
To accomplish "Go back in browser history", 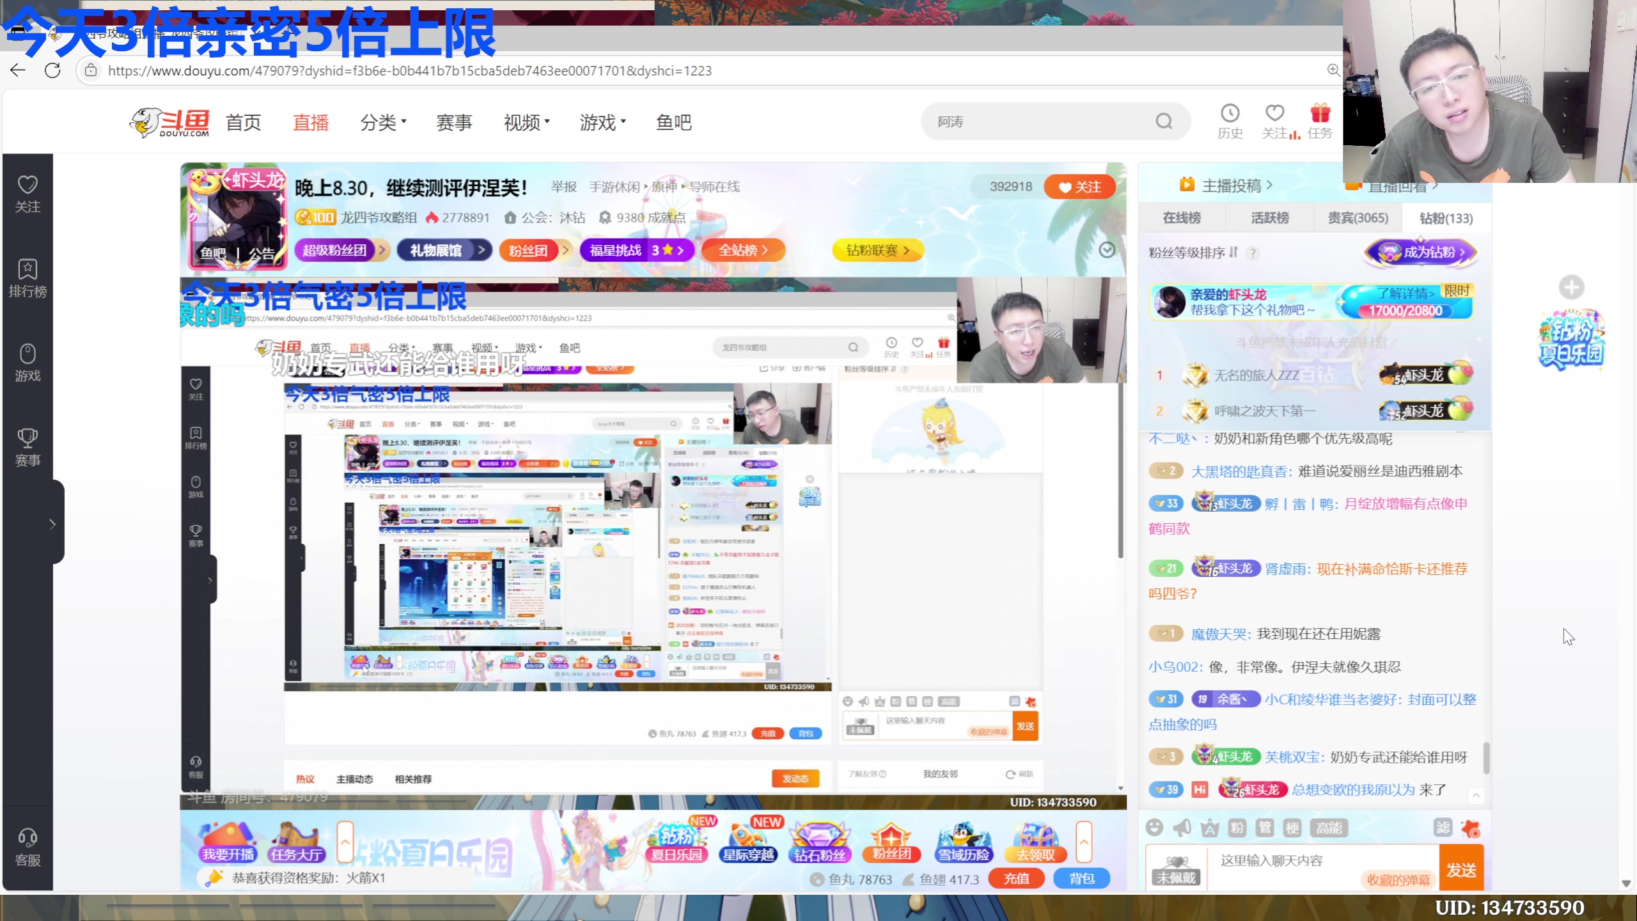I will coord(18,70).
